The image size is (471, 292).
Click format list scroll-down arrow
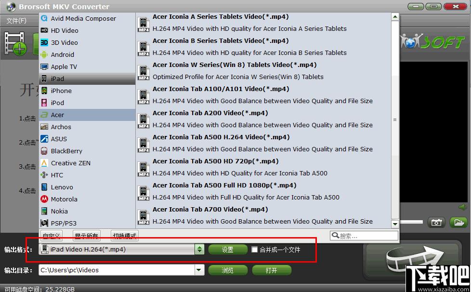click(395, 224)
